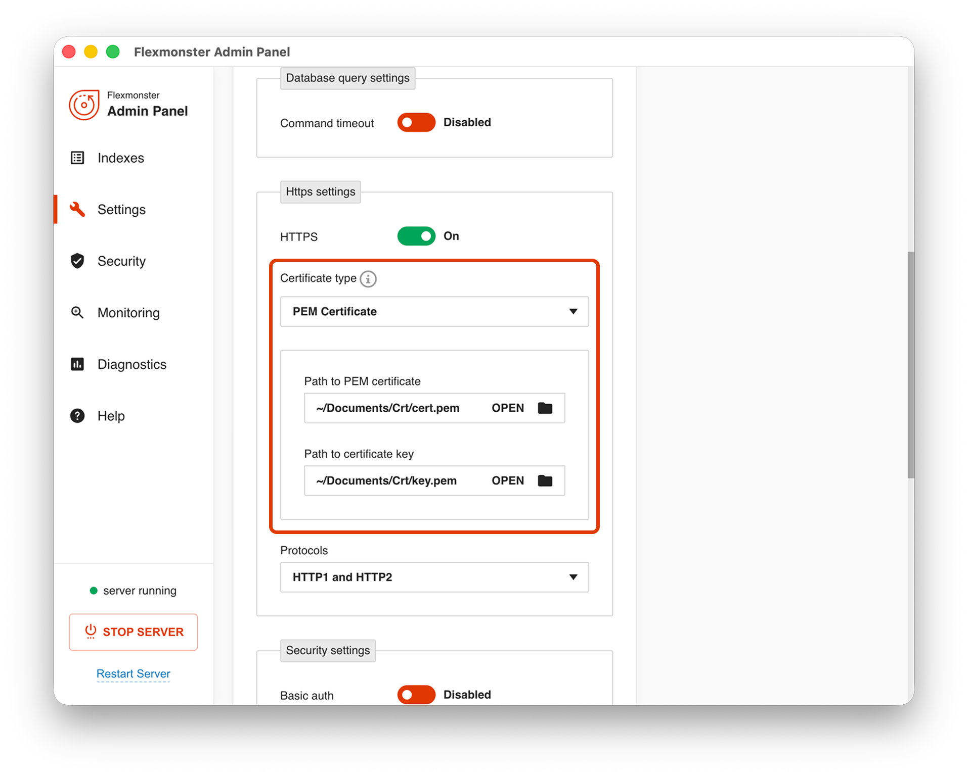Click the yellow minimize window button
This screenshot has height=776, width=968.
point(91,52)
